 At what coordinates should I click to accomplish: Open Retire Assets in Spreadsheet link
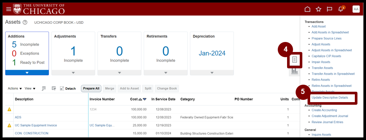click(x=331, y=86)
